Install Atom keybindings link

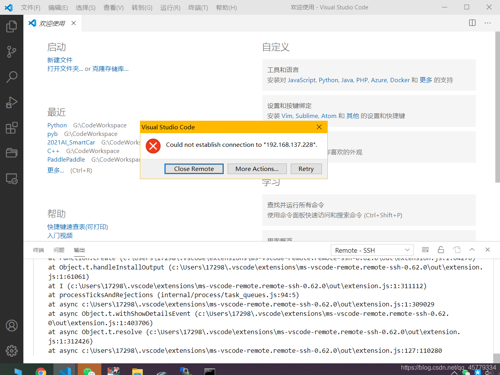(329, 116)
